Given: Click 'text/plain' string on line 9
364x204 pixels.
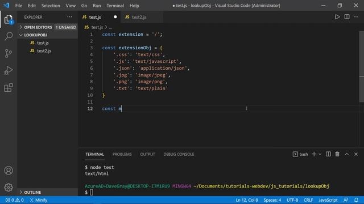Looking at the screenshot, I should tap(152, 88).
